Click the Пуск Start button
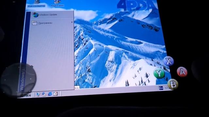The width and height of the screenshot is (209, 117). (x=25, y=95)
